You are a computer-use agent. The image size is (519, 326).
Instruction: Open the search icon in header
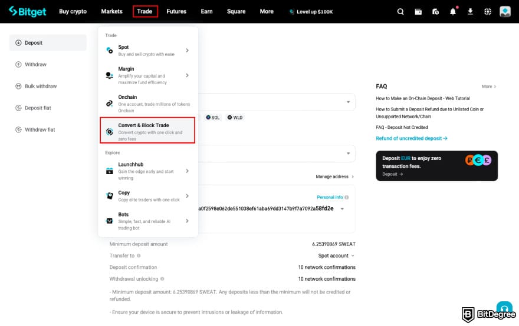(400, 12)
